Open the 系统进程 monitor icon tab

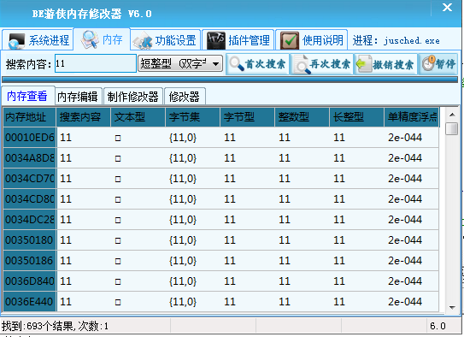click(x=38, y=39)
